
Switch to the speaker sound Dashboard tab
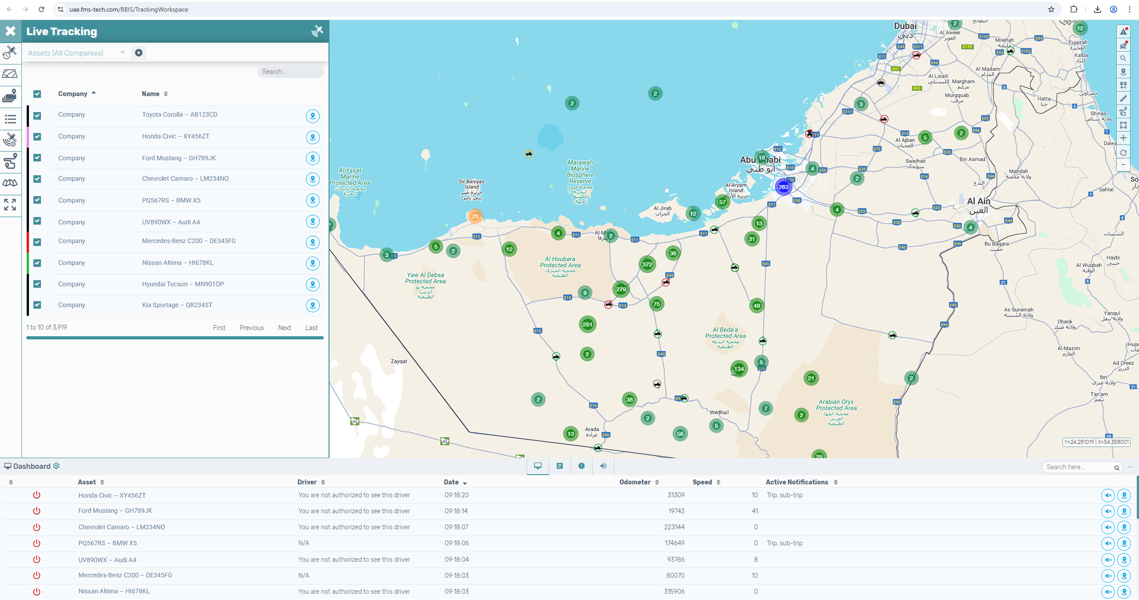tap(603, 466)
